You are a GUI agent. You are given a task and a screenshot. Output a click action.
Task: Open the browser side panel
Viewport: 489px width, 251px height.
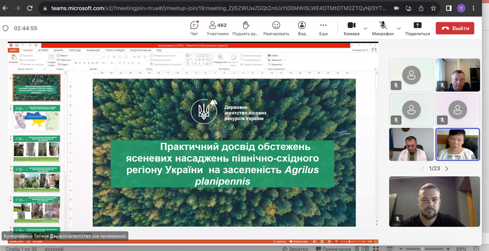pyautogui.click(x=449, y=9)
